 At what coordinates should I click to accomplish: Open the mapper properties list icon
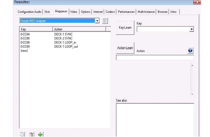105,21
